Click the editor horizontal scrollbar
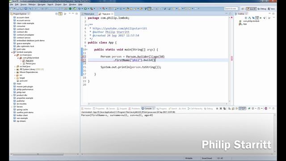 coord(157,104)
